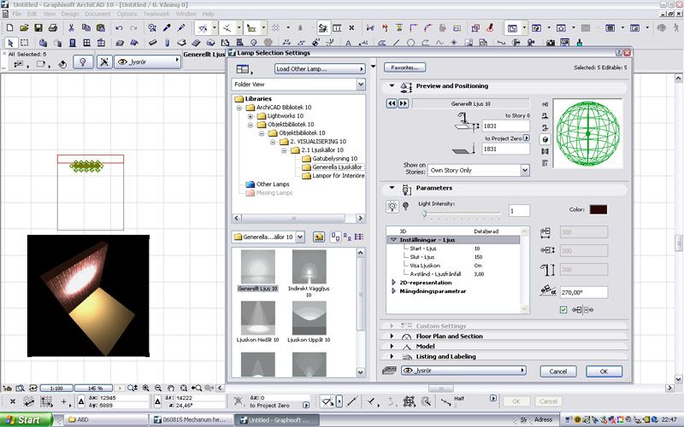684x427 pixels.
Task: Go to previous lamp with double-left arrow
Action: pyautogui.click(x=392, y=103)
